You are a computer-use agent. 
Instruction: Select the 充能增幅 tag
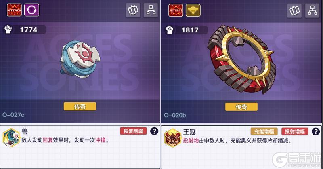point(264,131)
